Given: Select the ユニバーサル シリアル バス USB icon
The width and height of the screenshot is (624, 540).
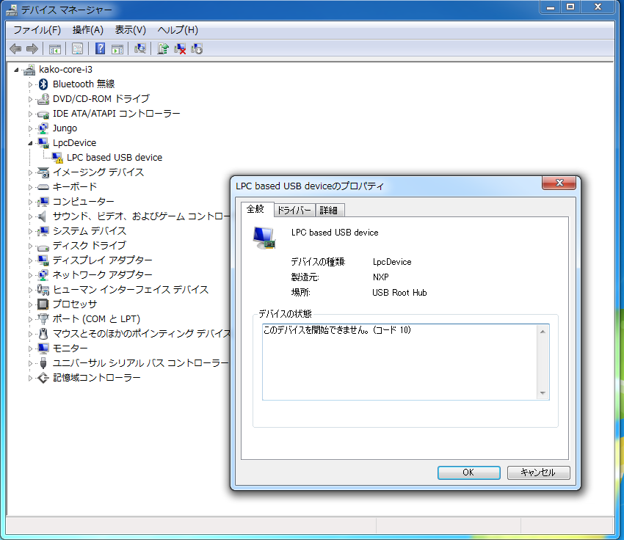Looking at the screenshot, I should 43,363.
